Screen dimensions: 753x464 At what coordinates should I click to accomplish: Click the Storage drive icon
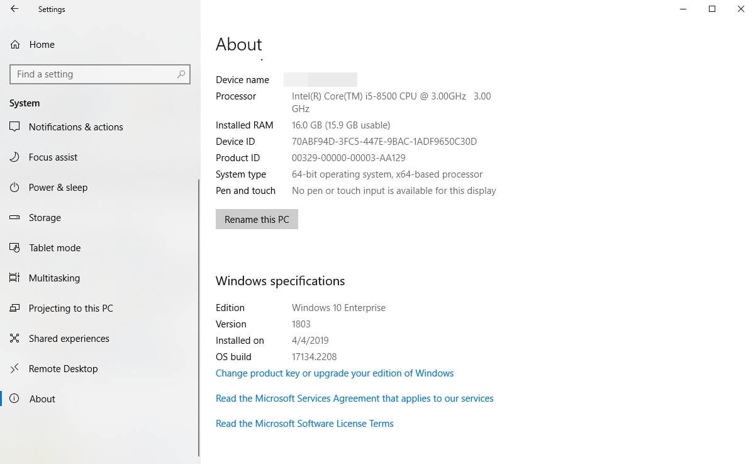point(14,217)
